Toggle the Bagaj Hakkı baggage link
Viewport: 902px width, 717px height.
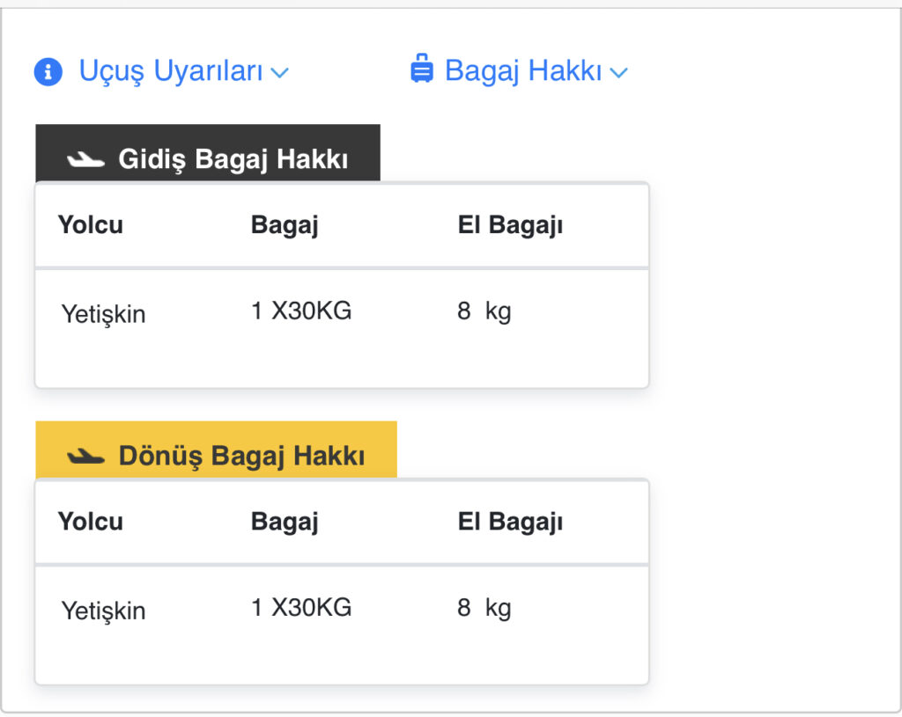522,70
